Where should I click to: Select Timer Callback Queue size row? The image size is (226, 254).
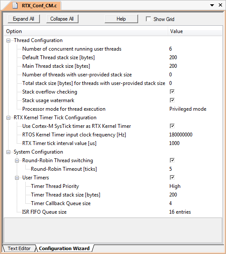(x=61, y=203)
